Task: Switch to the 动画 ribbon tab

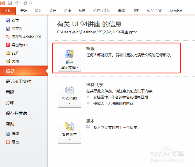Action: click(82, 11)
